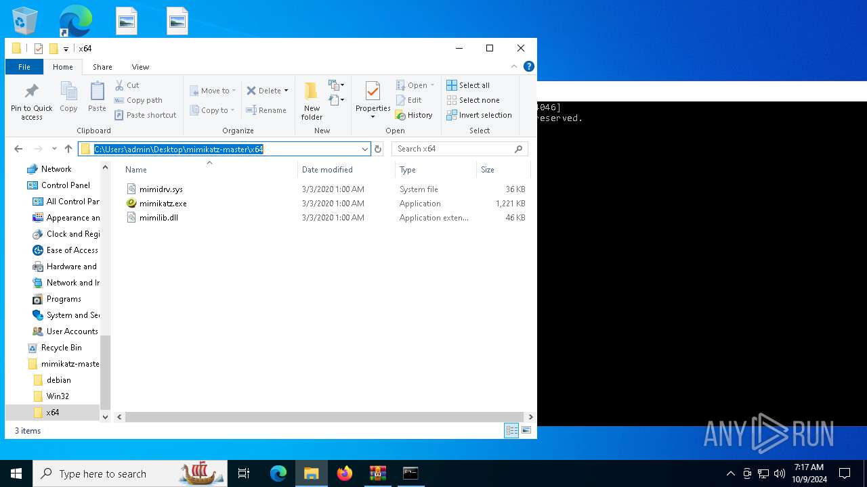Go Up one folder level
The image size is (867, 487).
pos(68,149)
